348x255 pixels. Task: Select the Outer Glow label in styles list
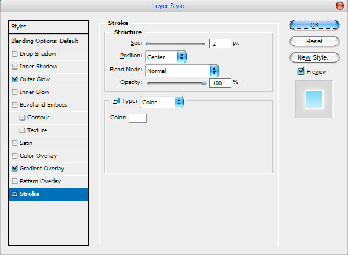(x=35, y=79)
